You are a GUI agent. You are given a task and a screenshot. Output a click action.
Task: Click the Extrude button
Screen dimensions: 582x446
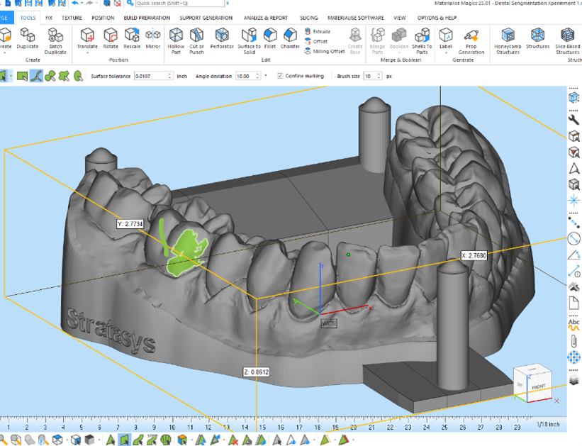pos(317,32)
